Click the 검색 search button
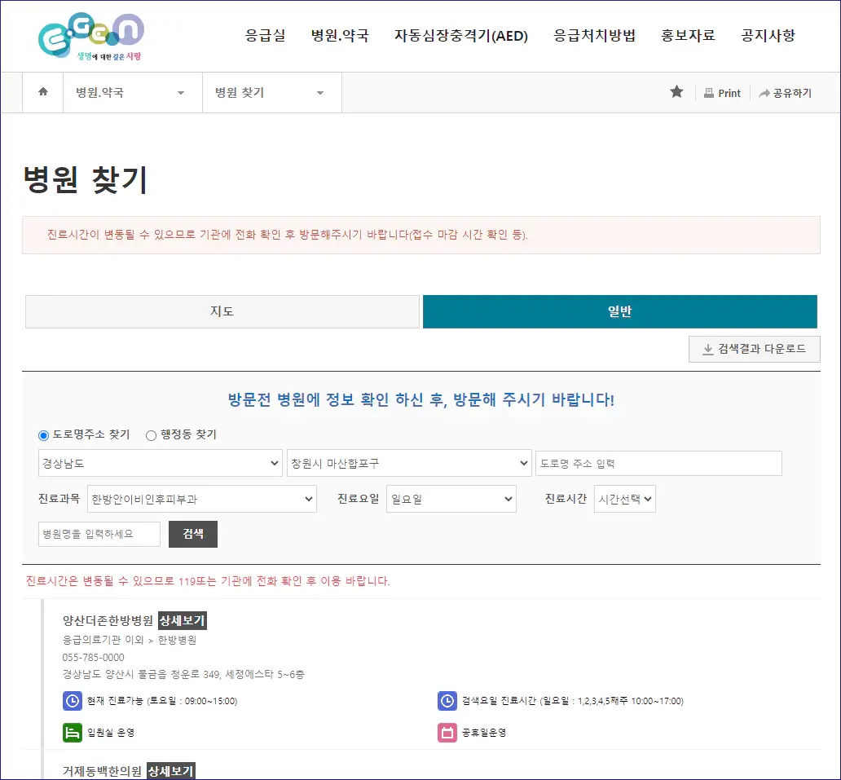The image size is (841, 780). click(x=192, y=534)
